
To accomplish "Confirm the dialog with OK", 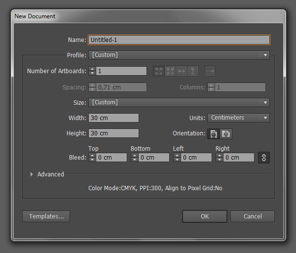I will [x=205, y=216].
